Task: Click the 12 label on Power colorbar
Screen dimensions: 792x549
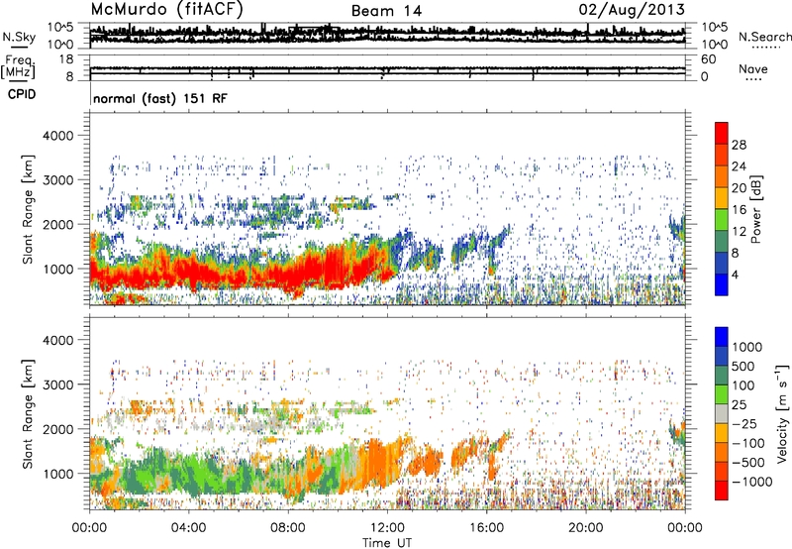Action: click(739, 231)
